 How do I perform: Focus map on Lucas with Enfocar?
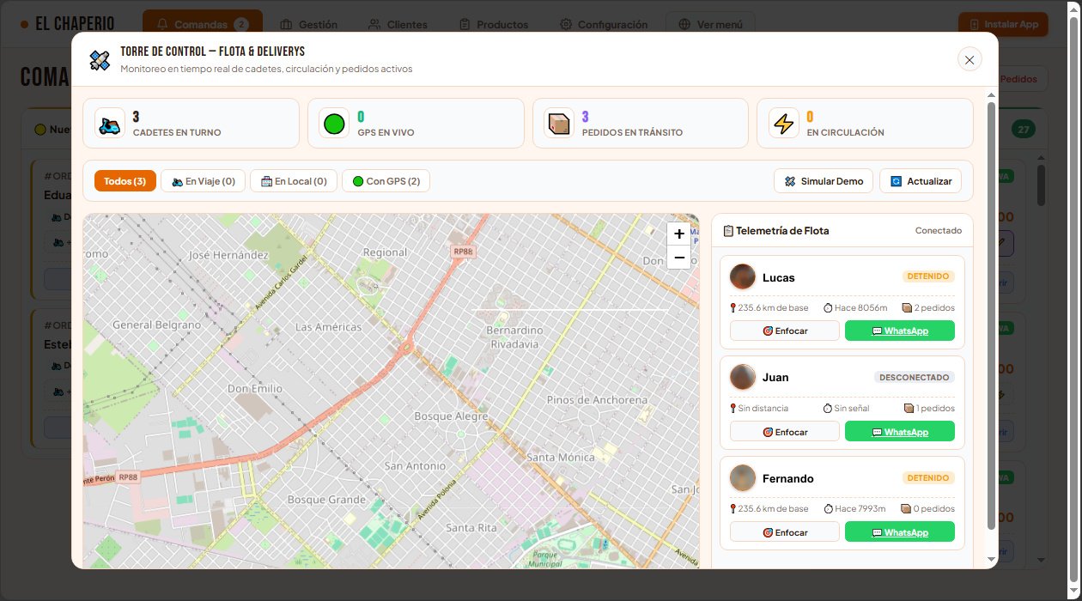[x=785, y=331]
